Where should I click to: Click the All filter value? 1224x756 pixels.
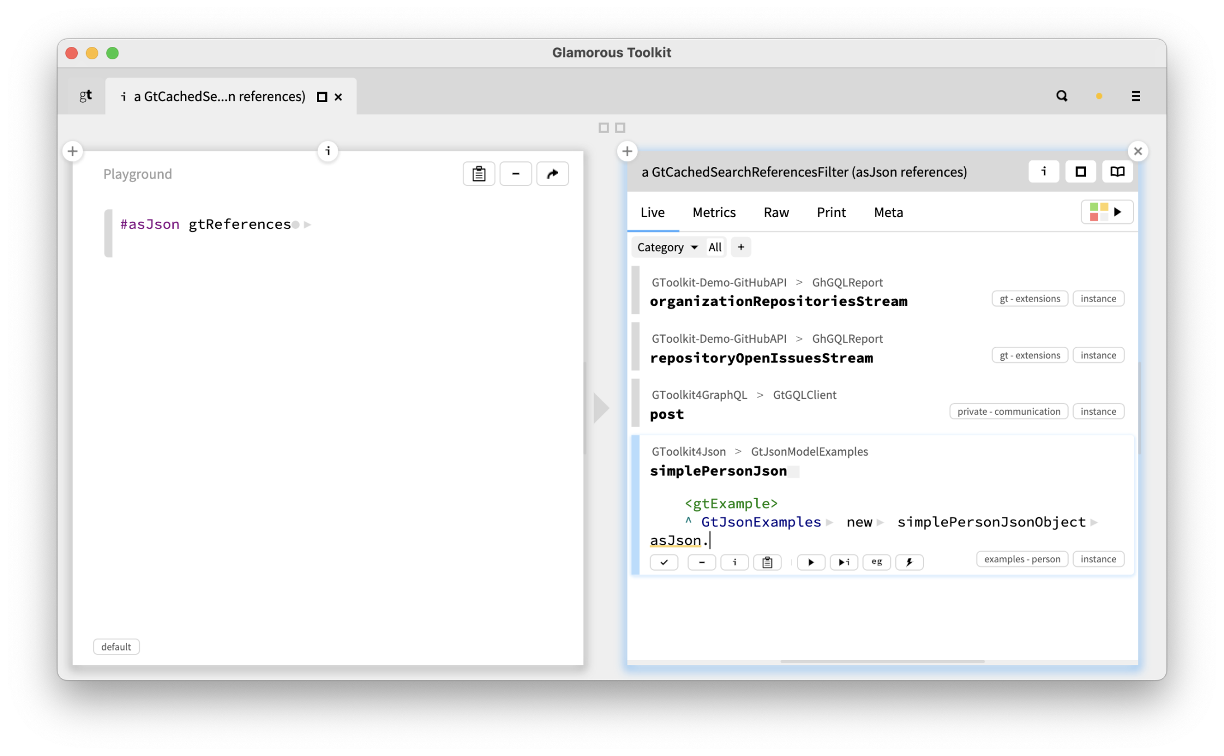coord(715,247)
